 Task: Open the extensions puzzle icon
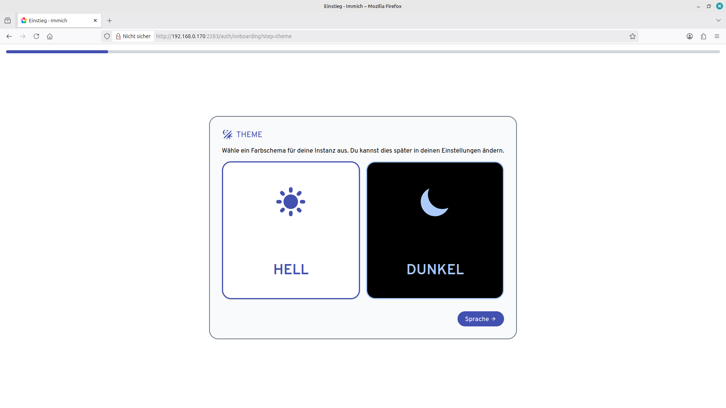click(703, 36)
